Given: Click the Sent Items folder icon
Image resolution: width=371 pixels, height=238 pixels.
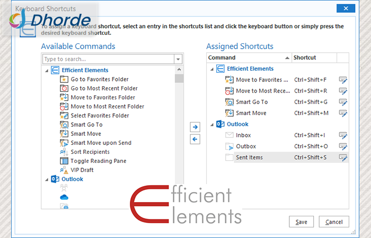Looking at the screenshot, I should tap(229, 157).
